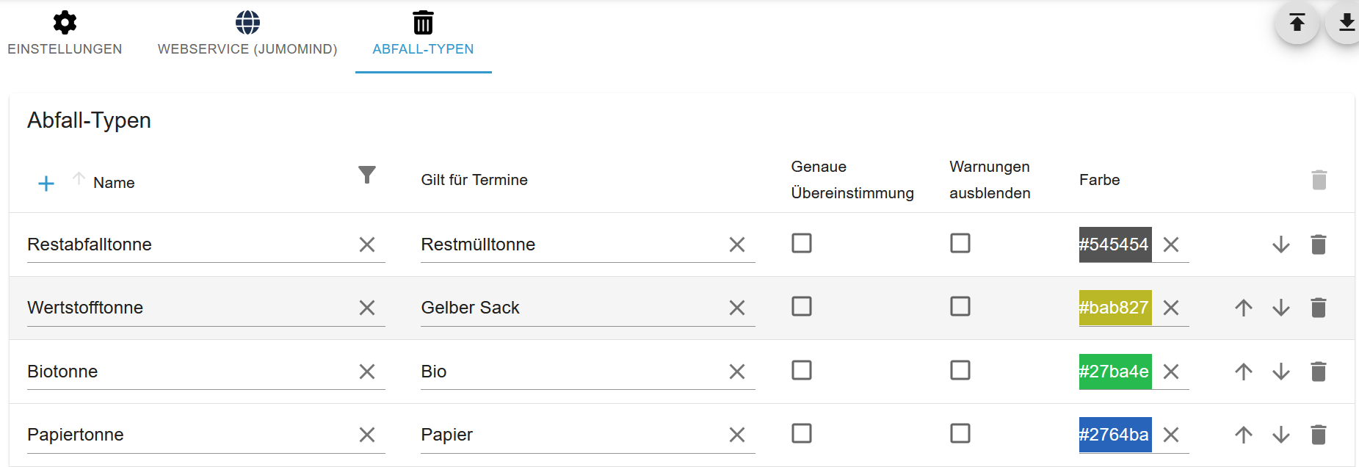1359x467 pixels.
Task: Tick hide warnings for Wertstofftonne
Action: pyautogui.click(x=960, y=306)
